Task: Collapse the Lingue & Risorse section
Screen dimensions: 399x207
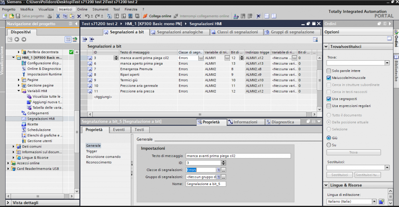Action: (326, 185)
